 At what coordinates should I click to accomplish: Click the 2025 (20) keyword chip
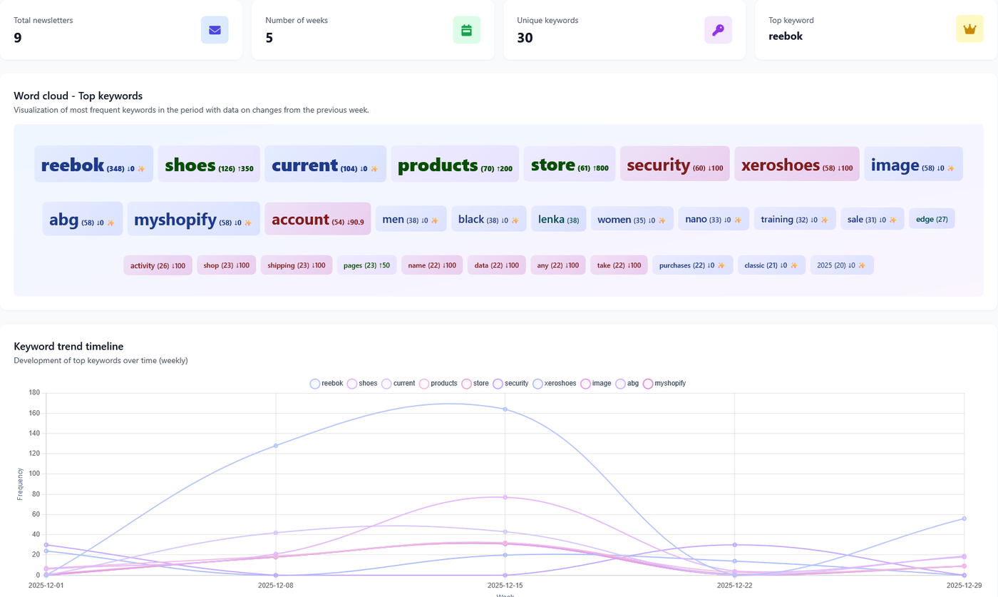842,265
